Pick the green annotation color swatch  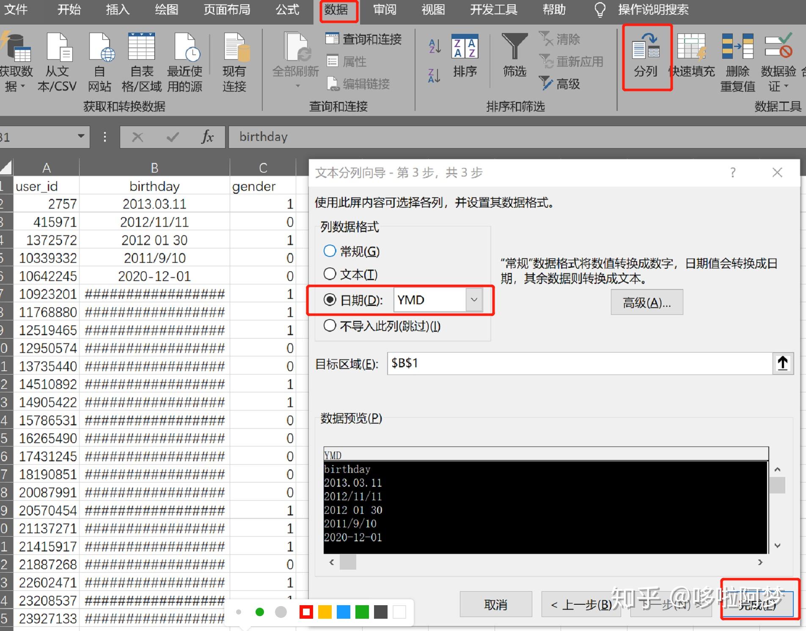[362, 612]
